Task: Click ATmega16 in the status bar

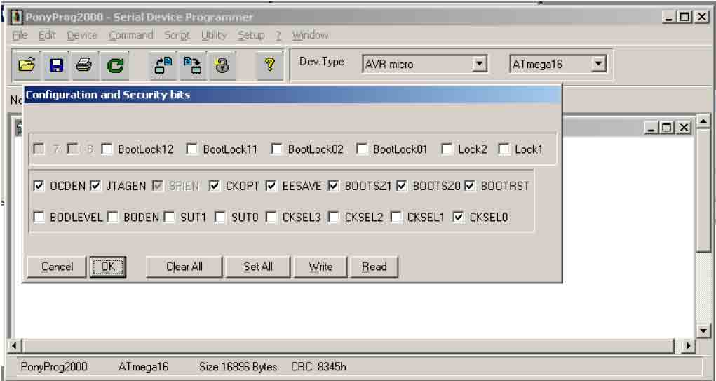Action: (143, 367)
